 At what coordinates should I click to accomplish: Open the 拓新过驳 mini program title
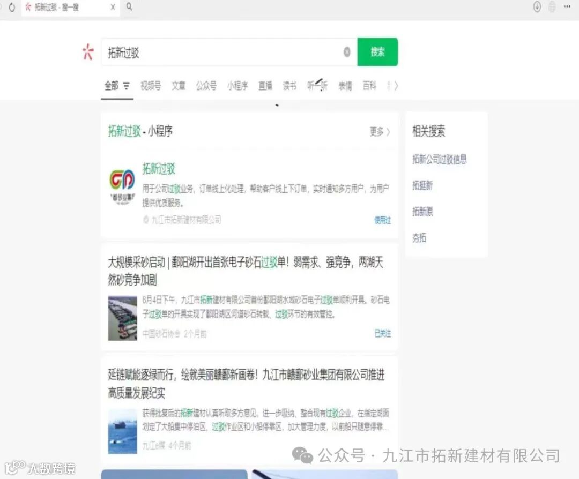pos(159,169)
